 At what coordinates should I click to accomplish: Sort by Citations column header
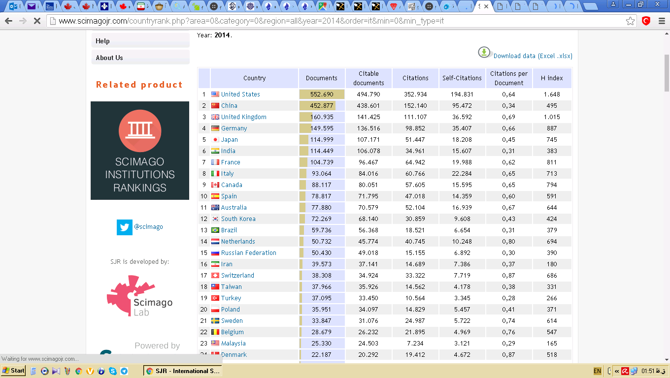pyautogui.click(x=415, y=78)
